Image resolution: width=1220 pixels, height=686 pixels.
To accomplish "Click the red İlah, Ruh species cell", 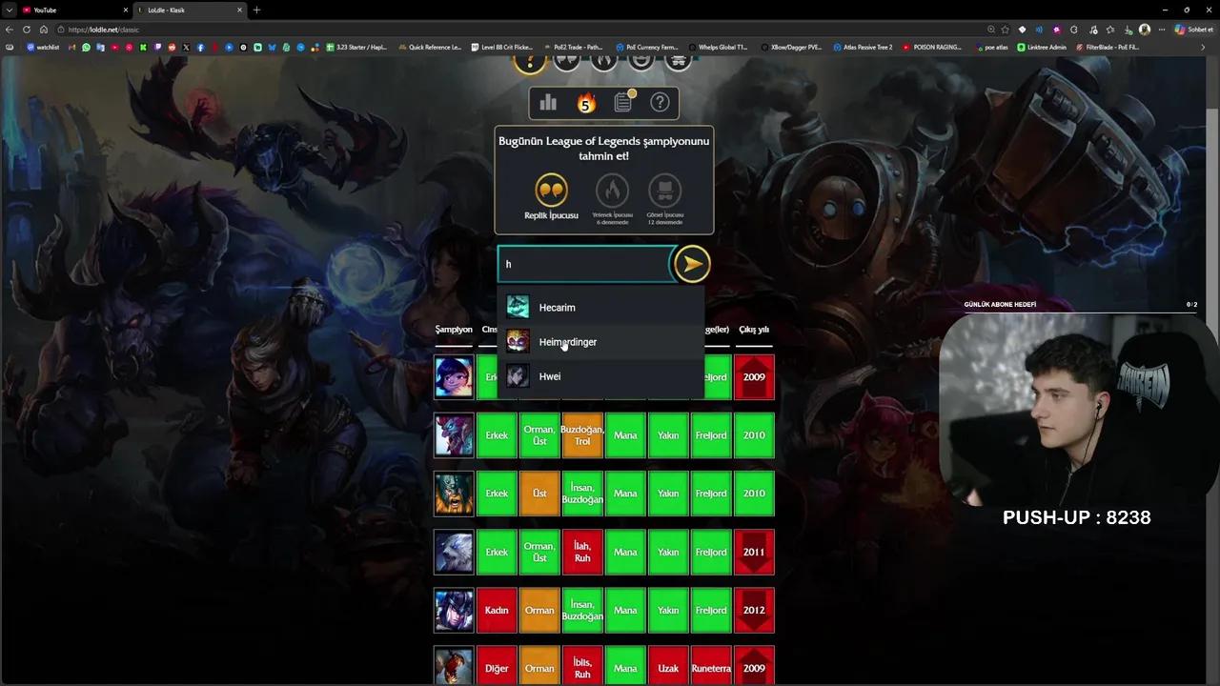I will (x=582, y=552).
